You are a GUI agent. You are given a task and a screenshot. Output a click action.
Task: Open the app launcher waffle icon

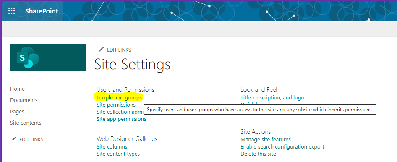[12, 11]
